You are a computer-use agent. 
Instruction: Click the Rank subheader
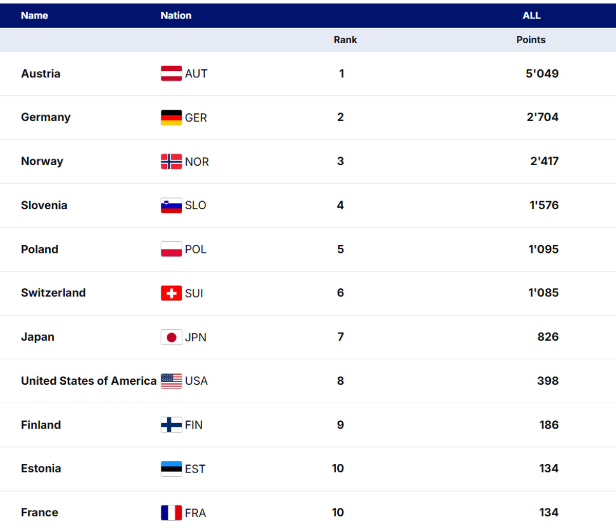click(345, 40)
